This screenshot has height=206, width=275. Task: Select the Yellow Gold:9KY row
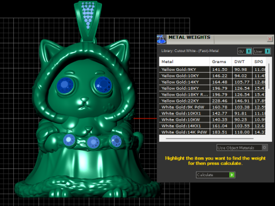212,69
